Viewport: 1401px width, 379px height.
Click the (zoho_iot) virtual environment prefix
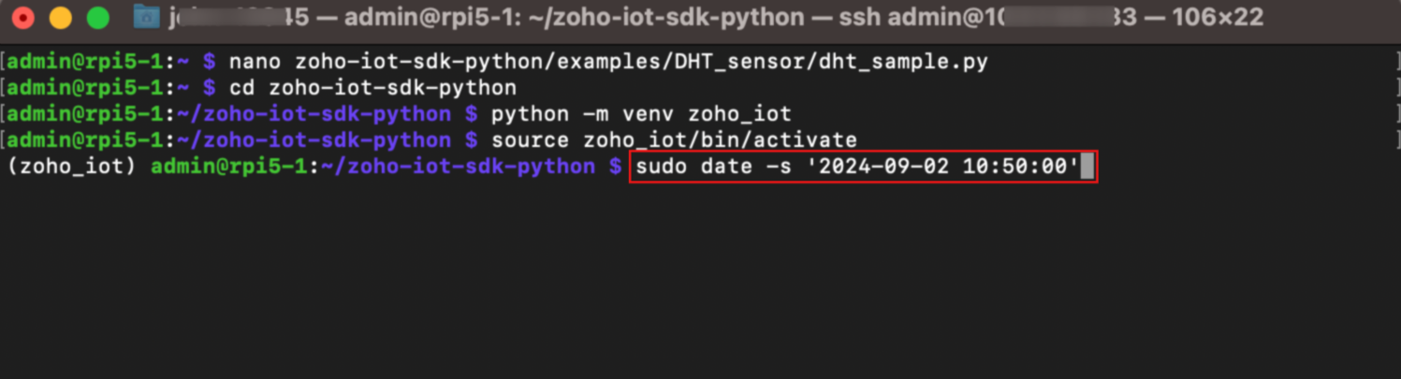tap(71, 168)
